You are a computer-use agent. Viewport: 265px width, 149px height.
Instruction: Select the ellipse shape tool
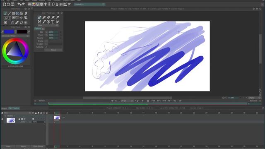pyautogui.click(x=17, y=13)
